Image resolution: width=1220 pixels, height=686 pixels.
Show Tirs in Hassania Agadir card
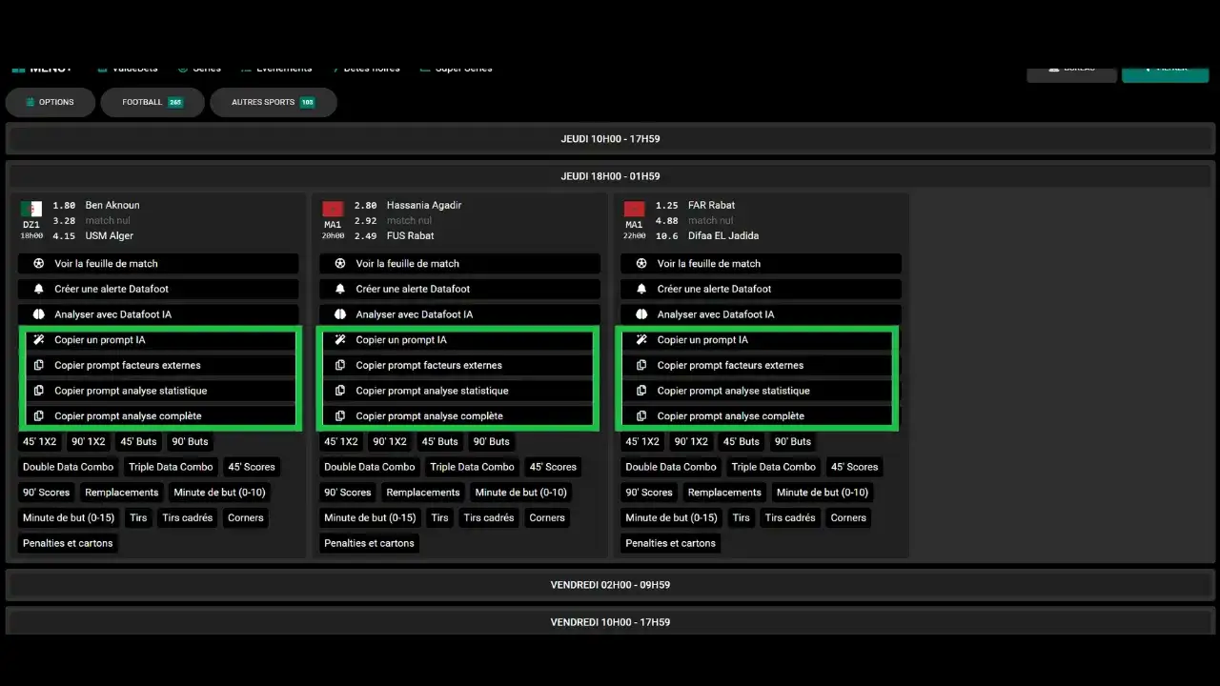pyautogui.click(x=439, y=518)
